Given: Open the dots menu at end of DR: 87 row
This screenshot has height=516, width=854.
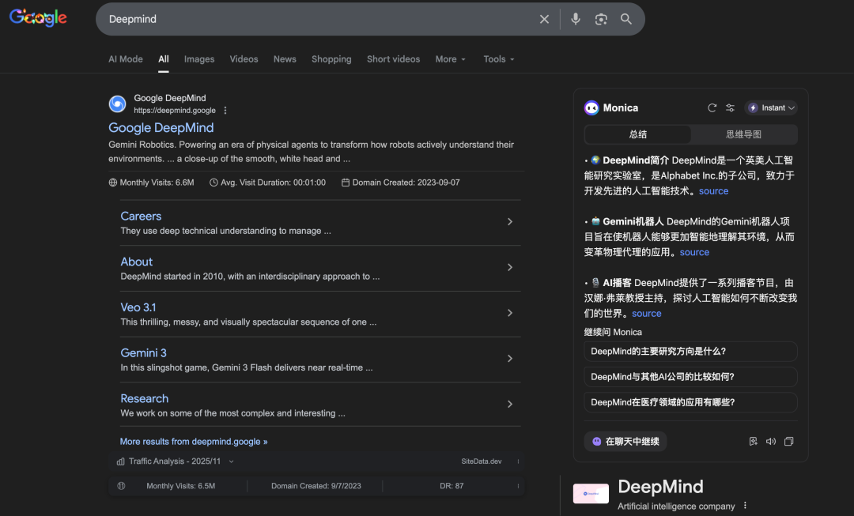Looking at the screenshot, I should click(518, 486).
